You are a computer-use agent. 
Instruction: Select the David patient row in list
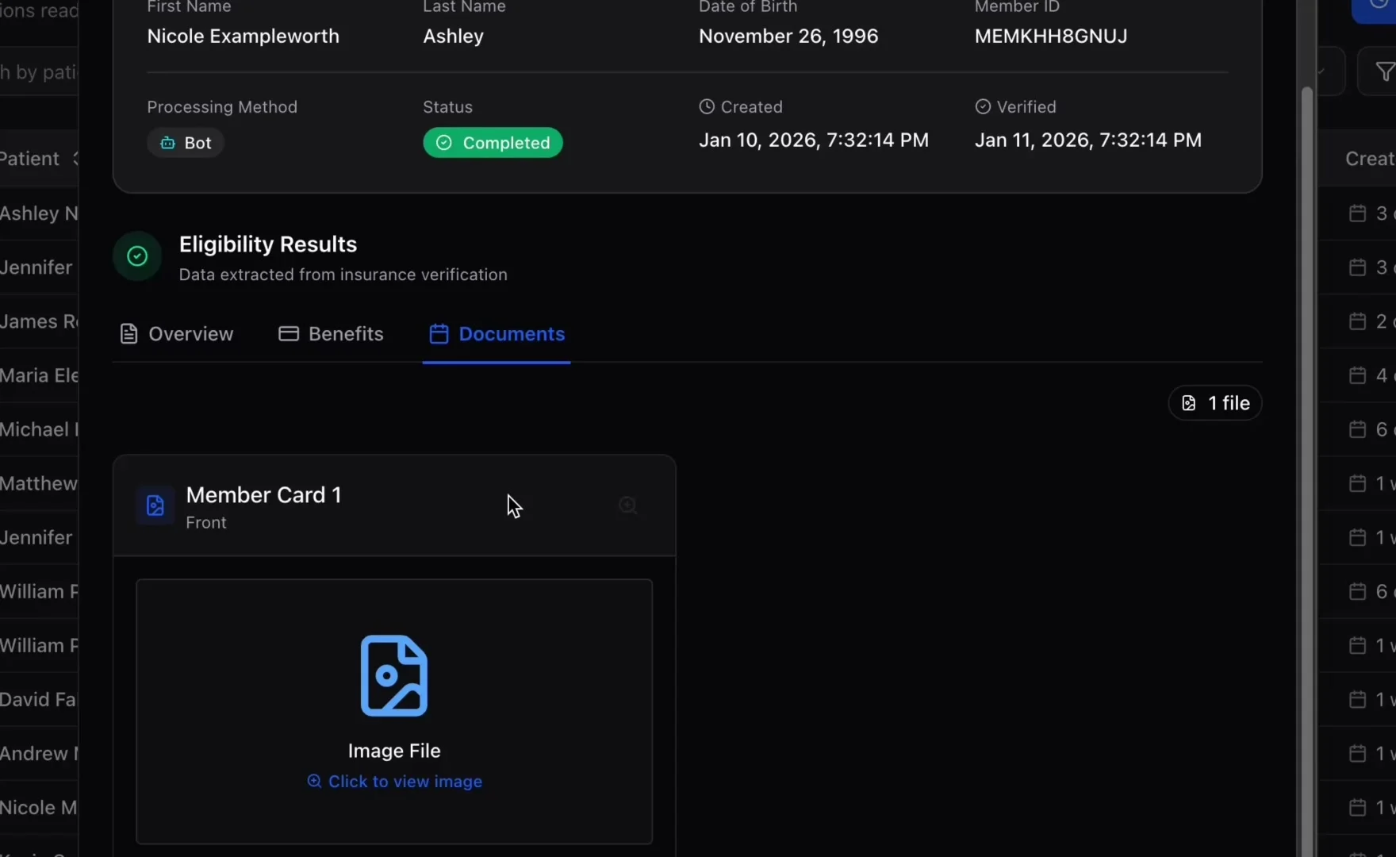tap(38, 699)
